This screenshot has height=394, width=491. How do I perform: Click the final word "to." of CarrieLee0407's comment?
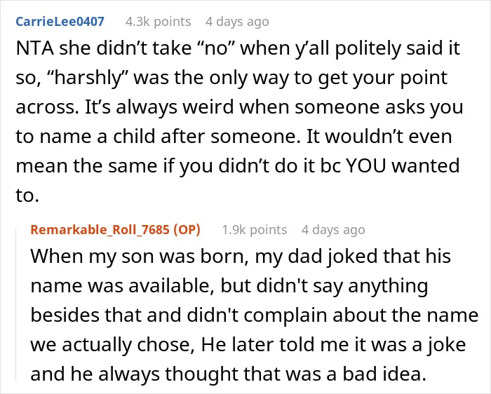click(x=27, y=196)
